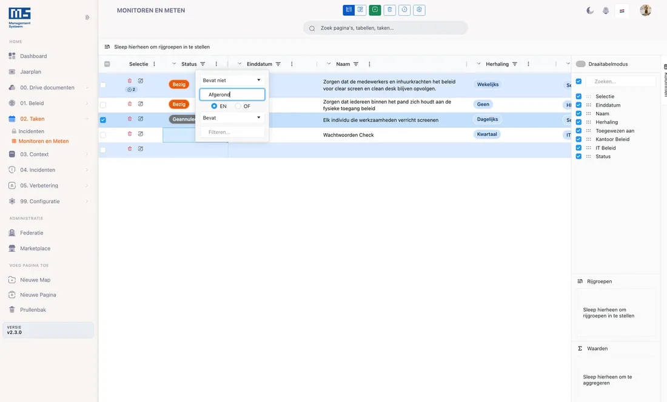Open the Incidenten subpage under Taken
Image resolution: width=667 pixels, height=402 pixels.
tap(31, 131)
